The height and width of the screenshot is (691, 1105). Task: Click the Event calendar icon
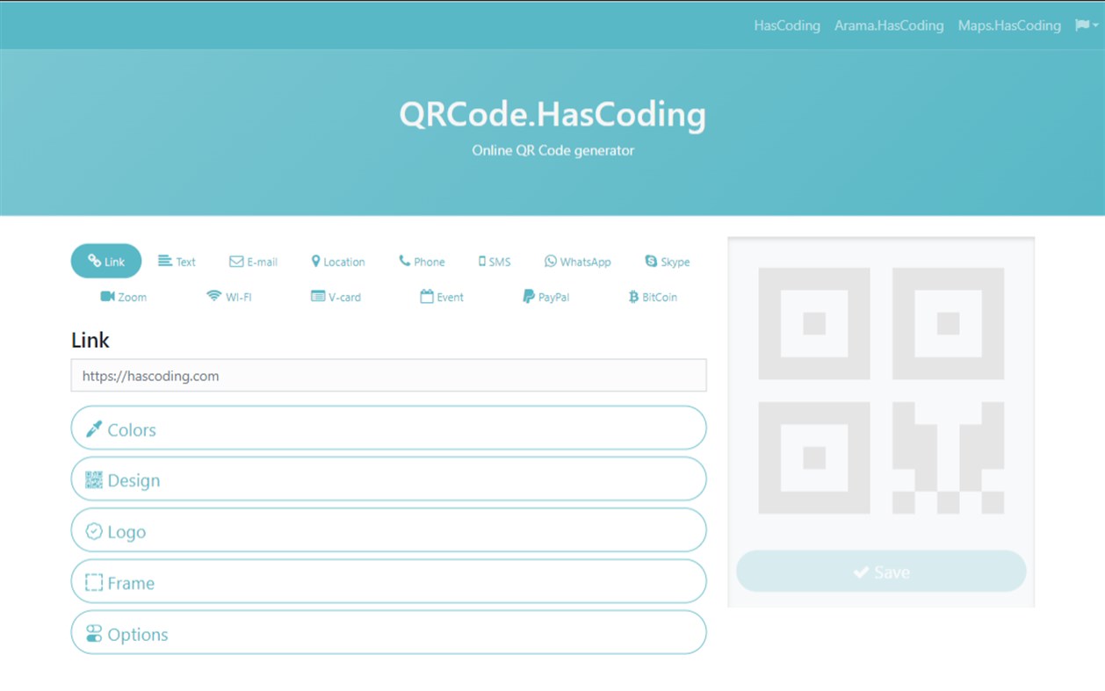coord(427,297)
